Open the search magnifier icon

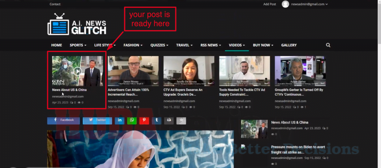[328, 45]
